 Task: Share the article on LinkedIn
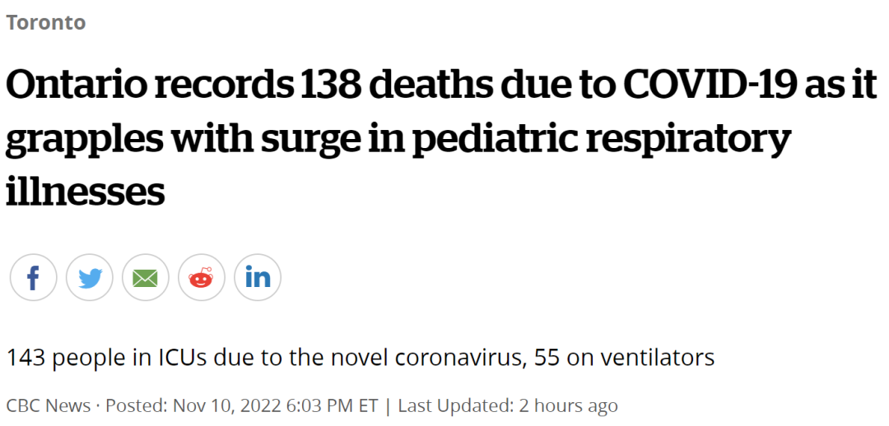point(258,278)
